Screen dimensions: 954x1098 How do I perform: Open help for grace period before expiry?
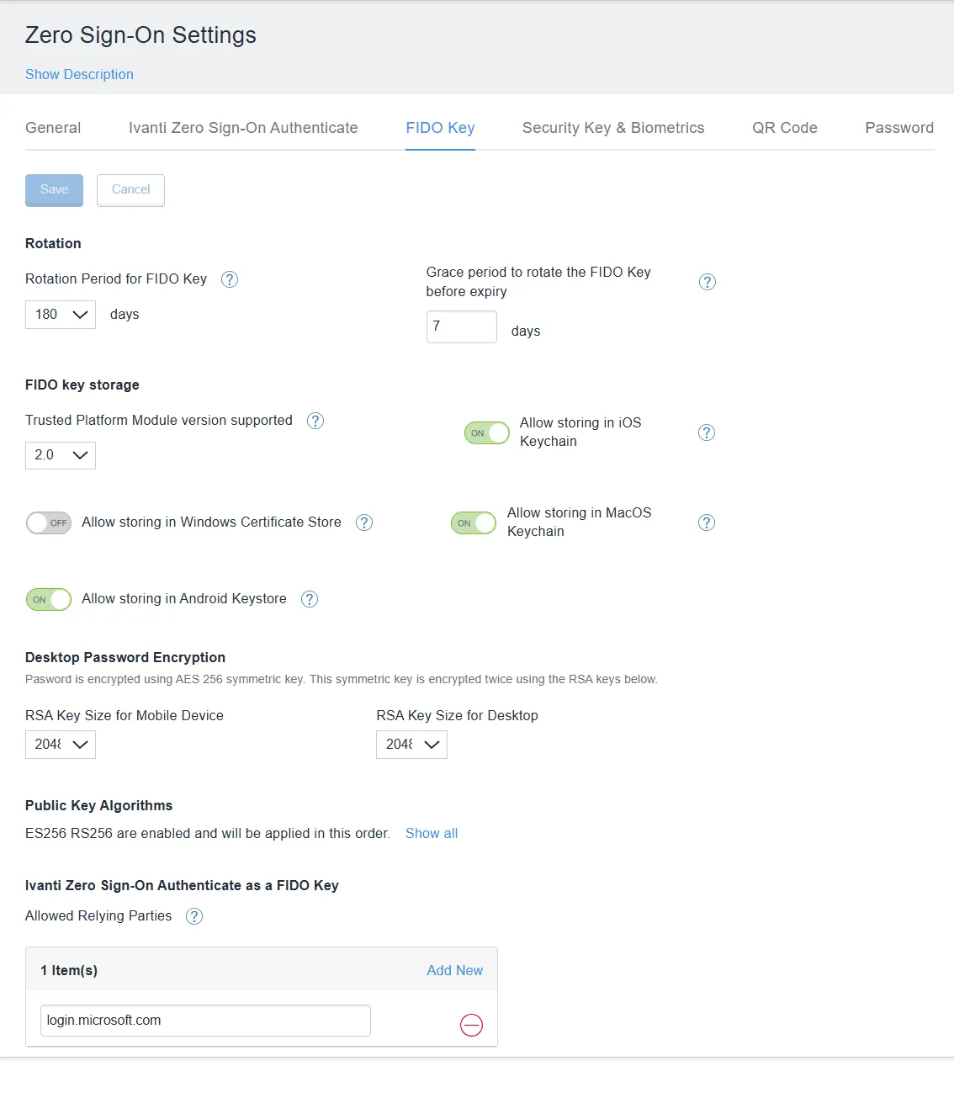point(708,282)
